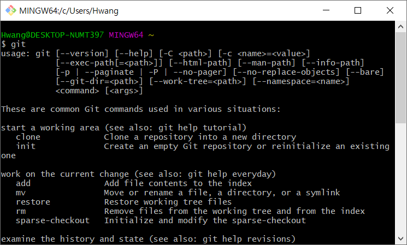Click the '[--work-tree=<path>]' option text
407x245 pixels.
(198, 81)
